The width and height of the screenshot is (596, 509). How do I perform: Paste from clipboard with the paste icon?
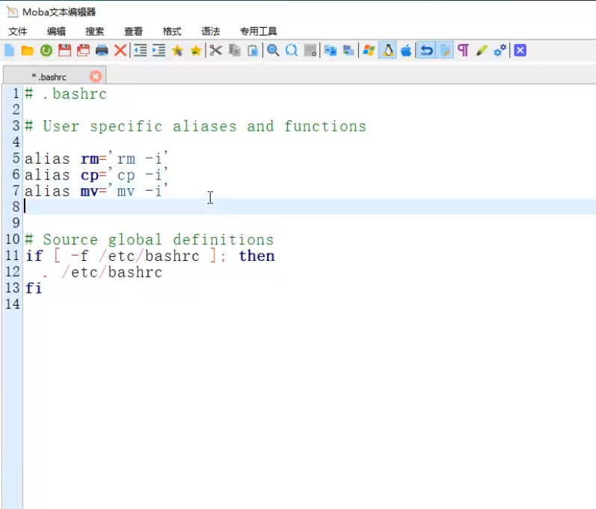click(x=253, y=51)
